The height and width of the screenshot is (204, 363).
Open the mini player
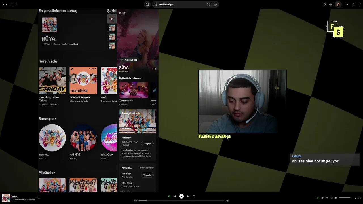355,198
